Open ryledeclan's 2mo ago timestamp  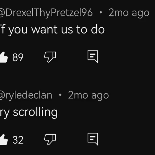[x=89, y=95]
